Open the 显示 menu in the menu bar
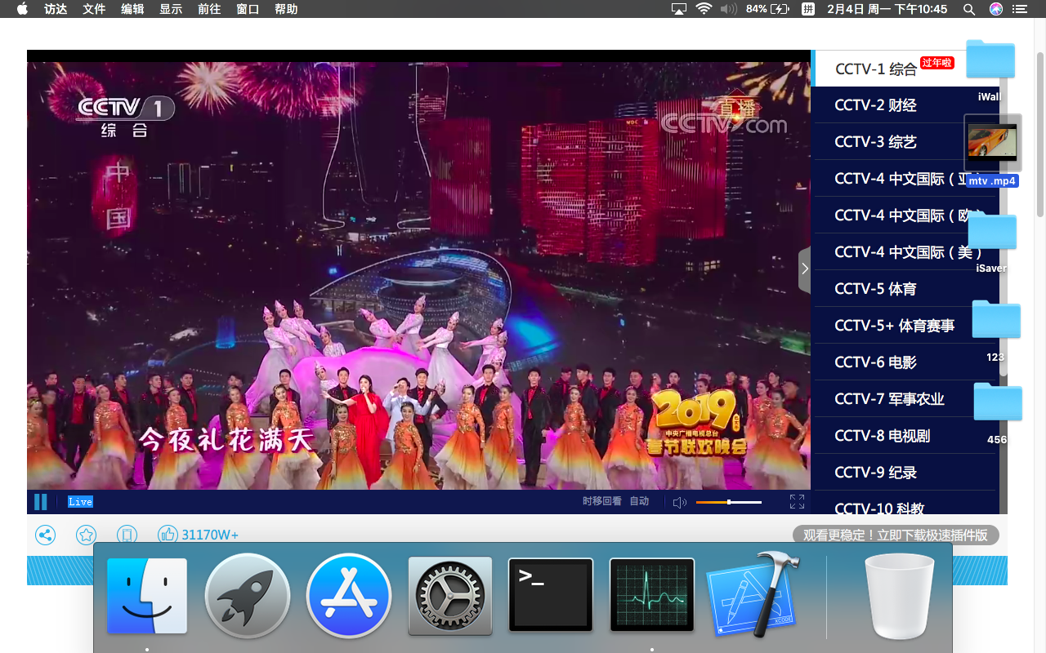The height and width of the screenshot is (653, 1046). coord(171,9)
